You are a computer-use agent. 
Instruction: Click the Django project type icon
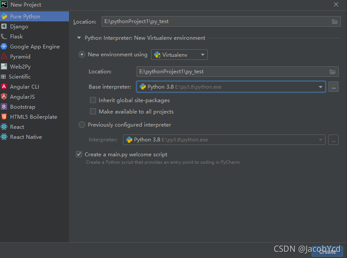[4, 26]
